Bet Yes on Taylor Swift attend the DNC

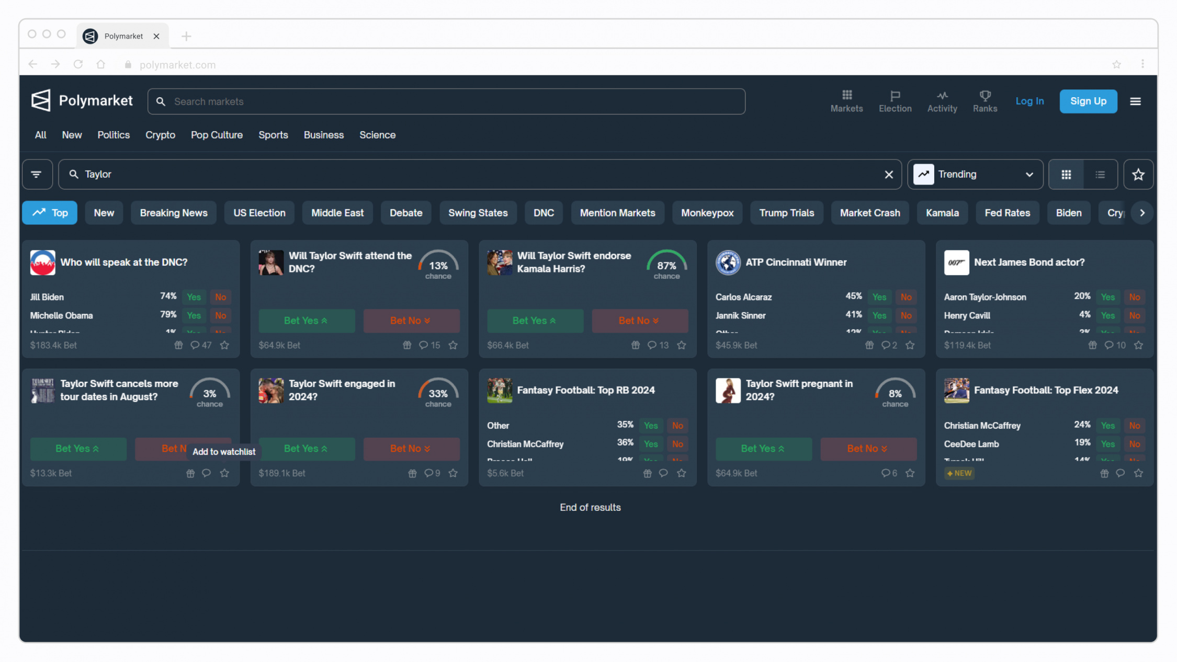(x=307, y=321)
